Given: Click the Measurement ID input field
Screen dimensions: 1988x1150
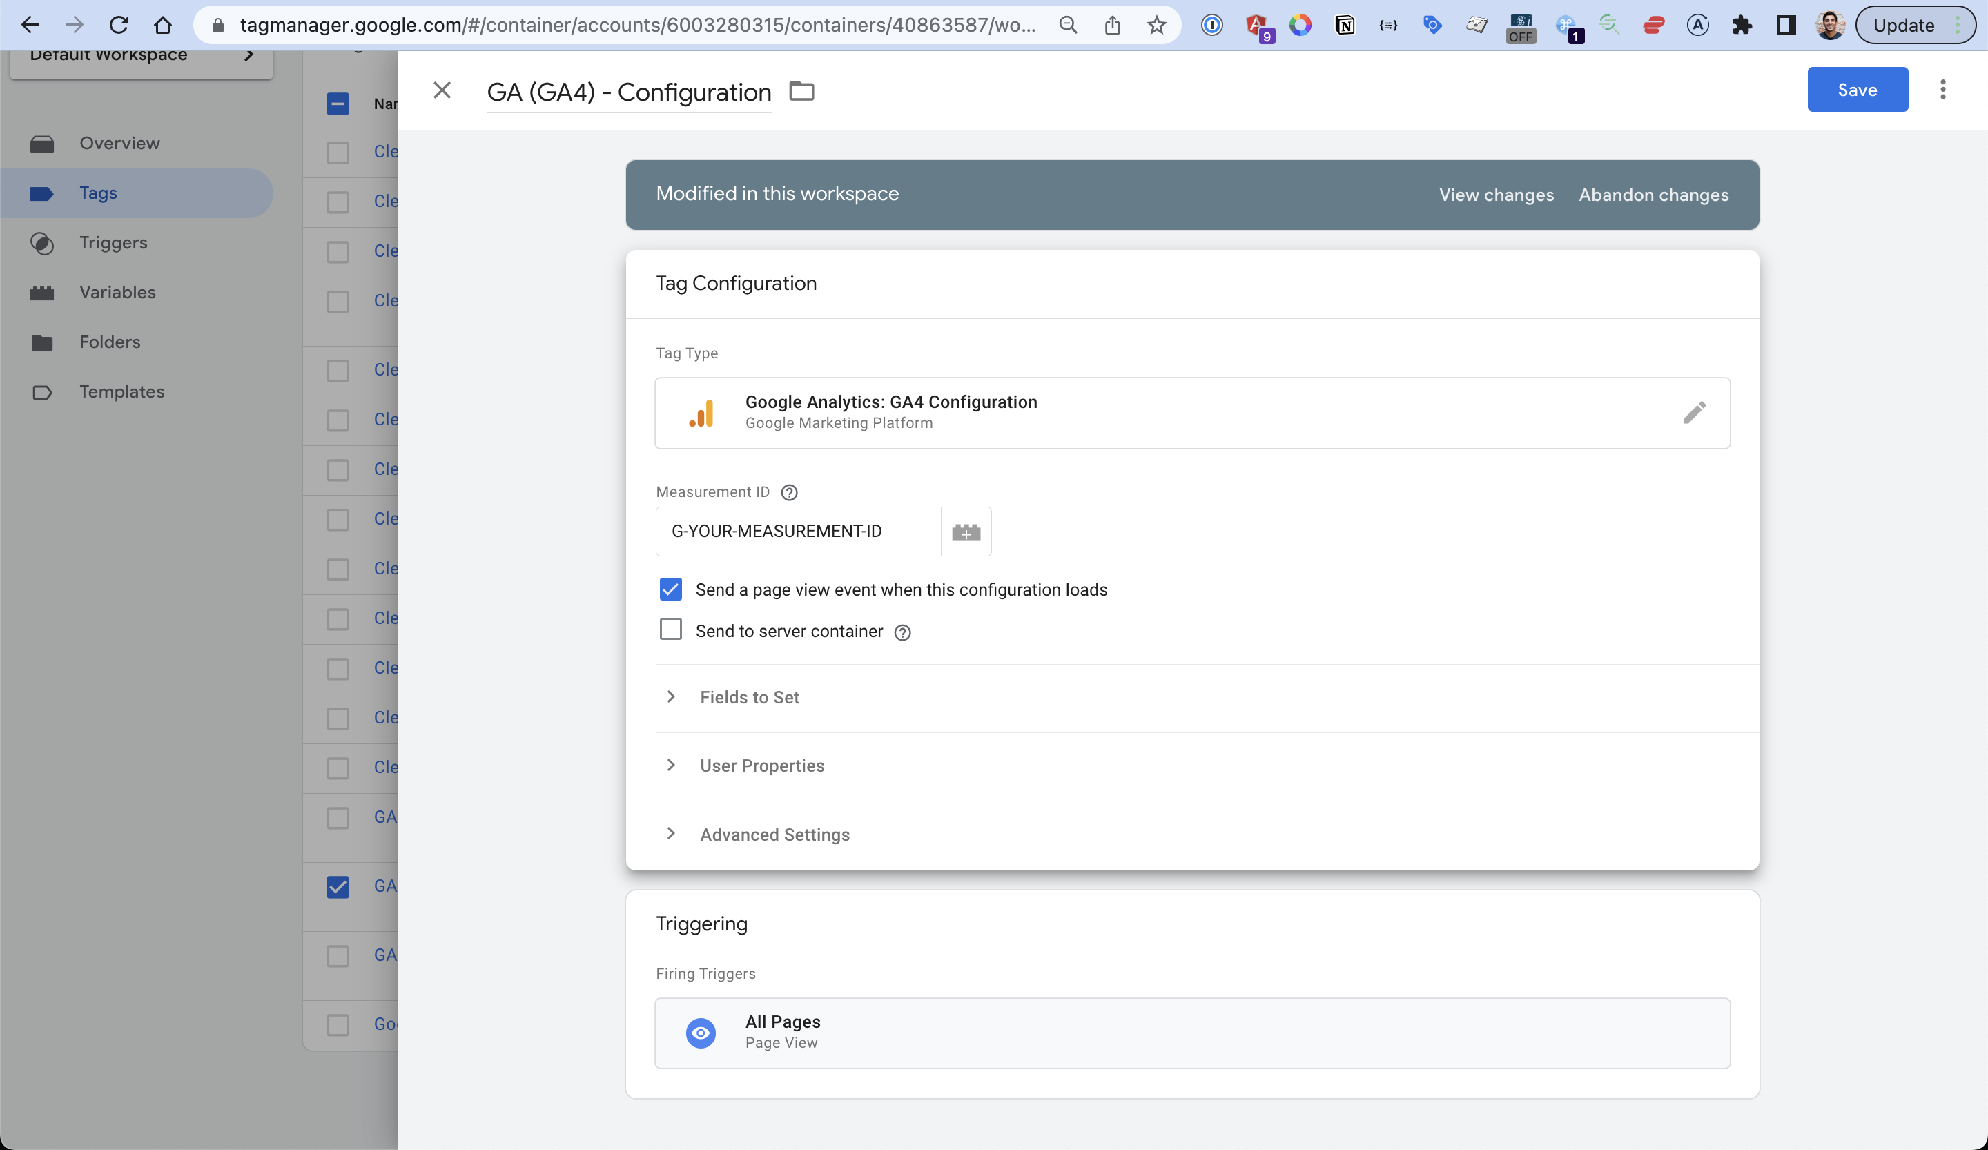Looking at the screenshot, I should tap(799, 532).
